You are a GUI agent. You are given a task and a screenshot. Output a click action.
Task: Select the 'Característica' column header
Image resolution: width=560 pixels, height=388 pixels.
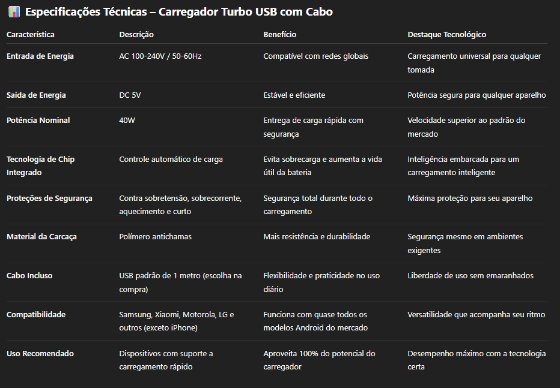(x=31, y=35)
